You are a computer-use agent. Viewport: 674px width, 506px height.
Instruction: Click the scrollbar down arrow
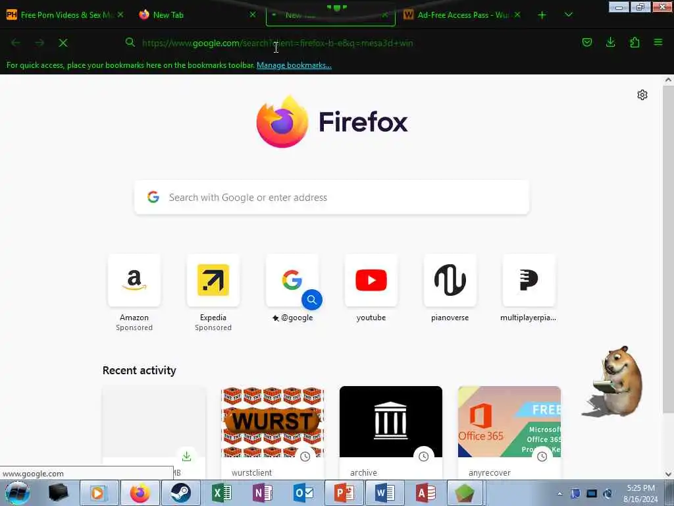668,474
